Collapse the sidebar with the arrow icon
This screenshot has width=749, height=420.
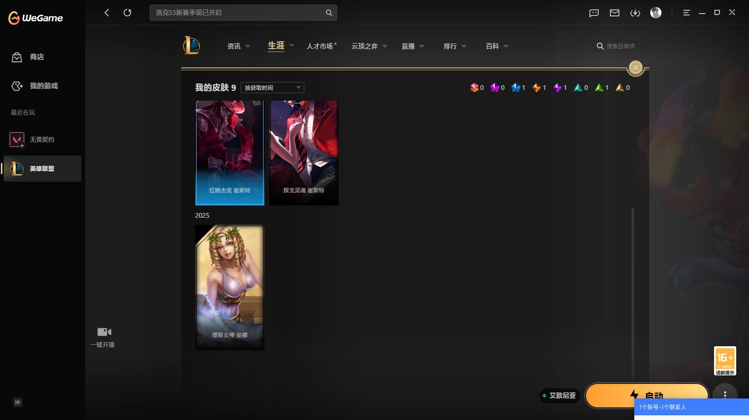pos(18,402)
